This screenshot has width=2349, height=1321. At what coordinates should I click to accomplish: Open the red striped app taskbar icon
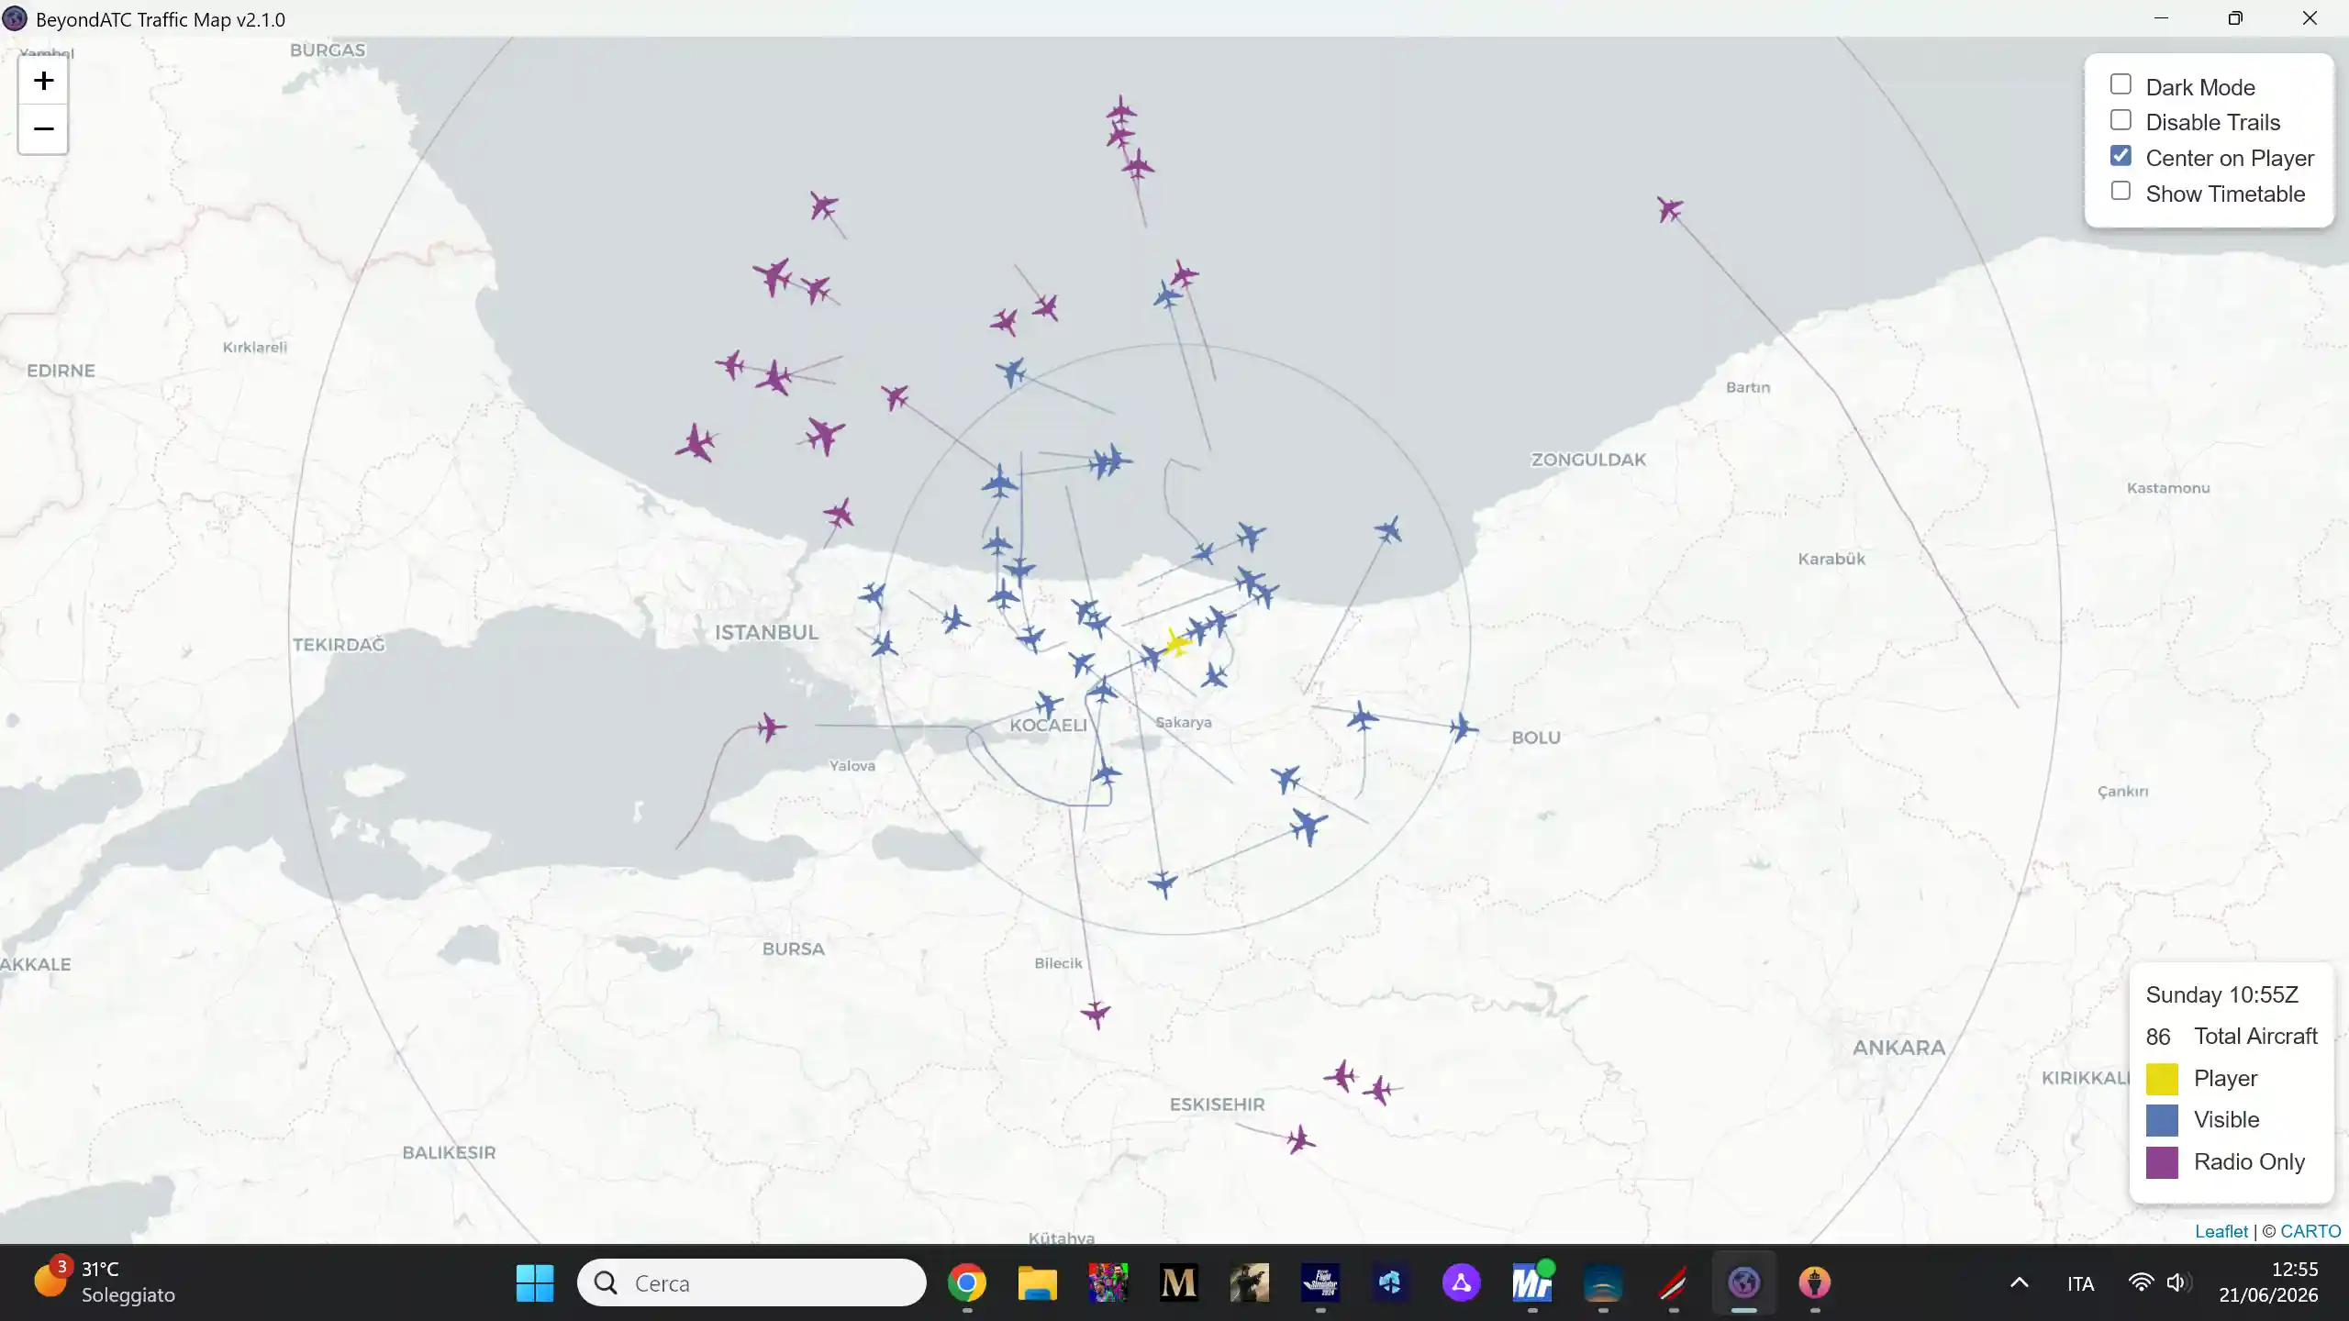1673,1282
